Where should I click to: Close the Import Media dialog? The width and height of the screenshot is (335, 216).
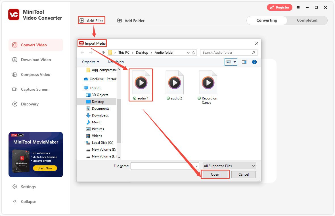pyautogui.click(x=257, y=43)
